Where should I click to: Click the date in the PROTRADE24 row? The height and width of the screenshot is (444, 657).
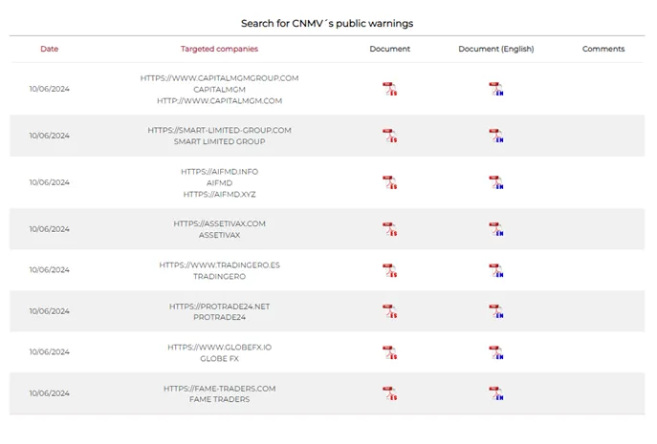click(x=50, y=311)
